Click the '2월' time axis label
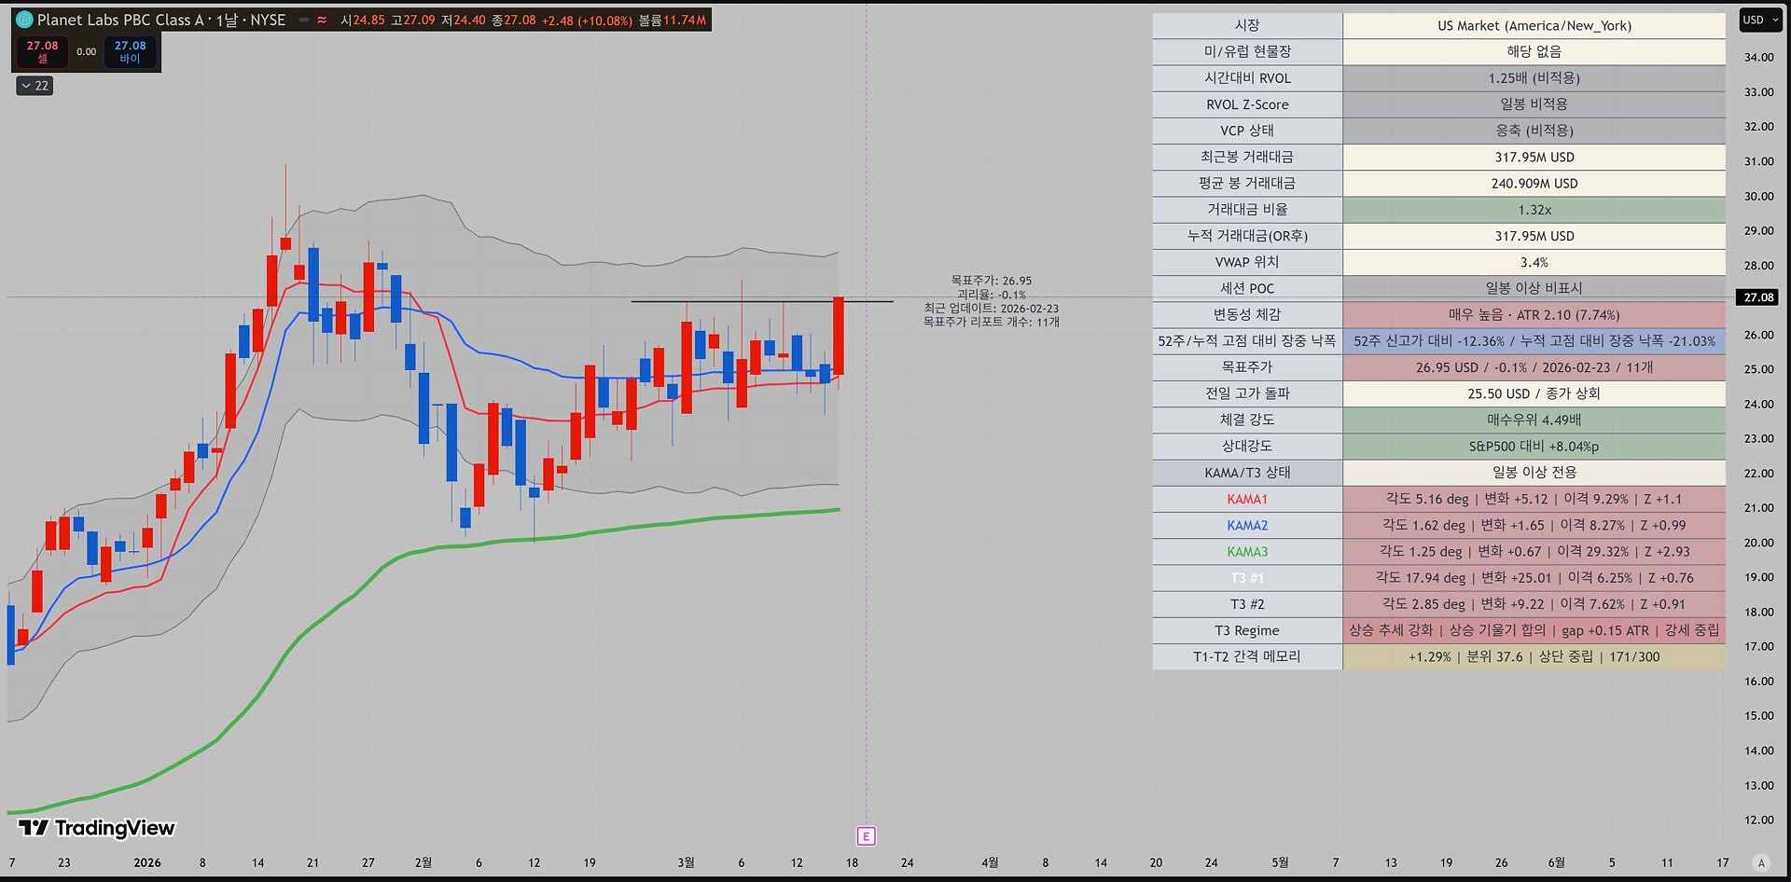 tap(423, 862)
